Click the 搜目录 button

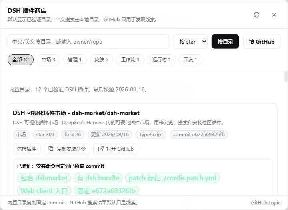(x=225, y=42)
